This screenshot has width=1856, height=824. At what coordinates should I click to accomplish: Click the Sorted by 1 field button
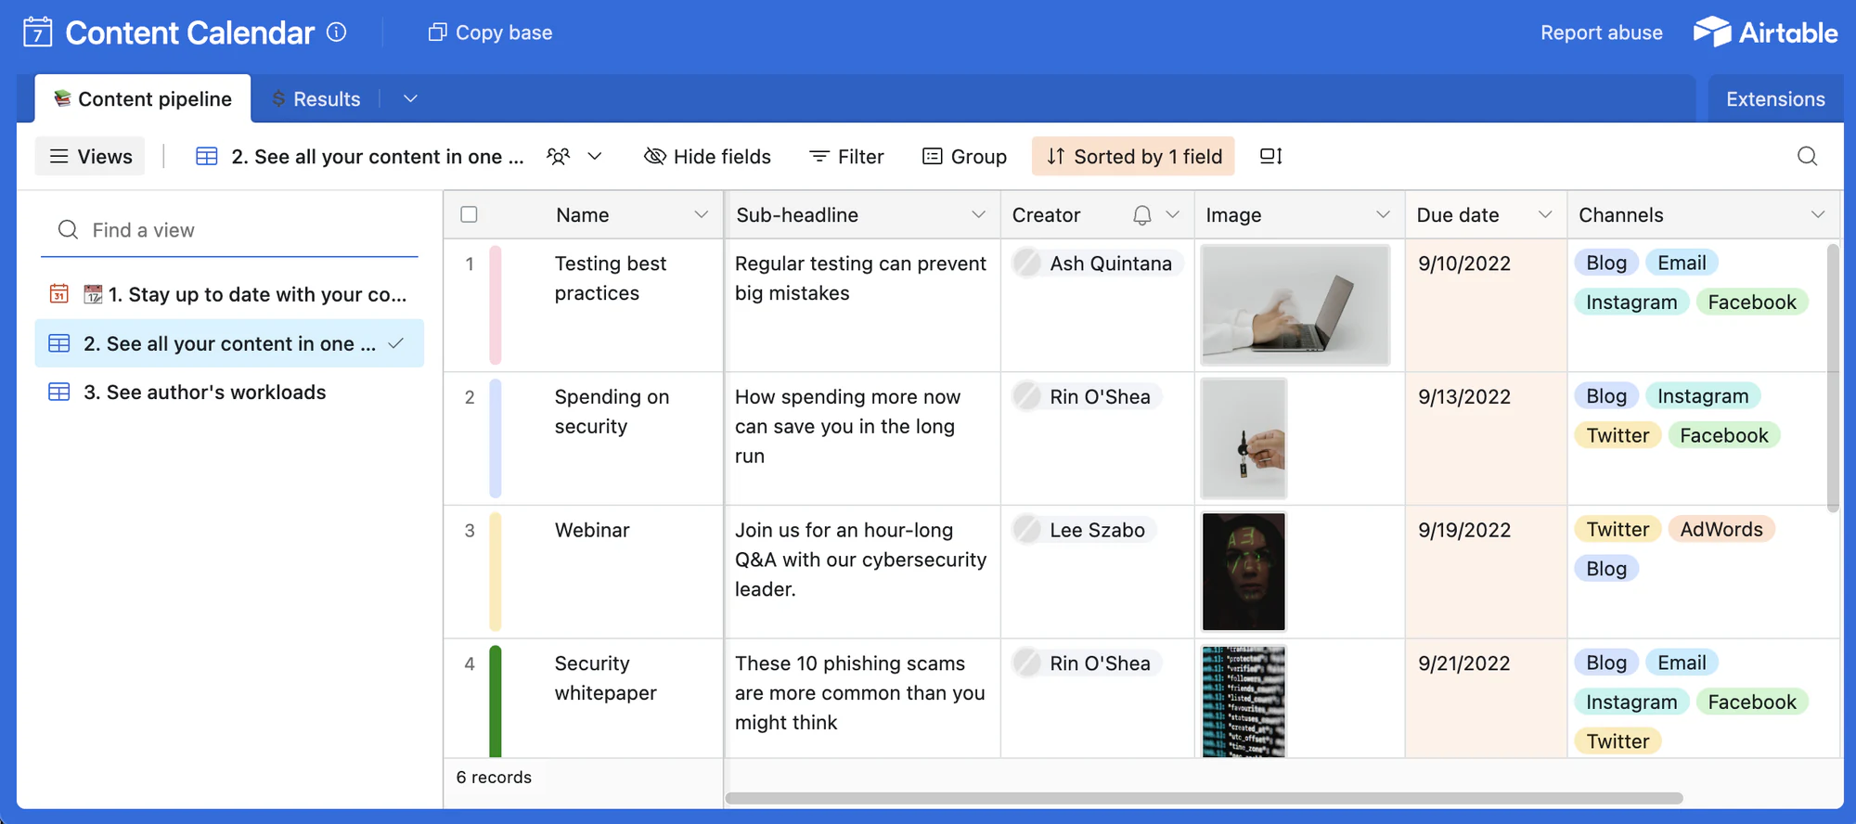pos(1133,156)
